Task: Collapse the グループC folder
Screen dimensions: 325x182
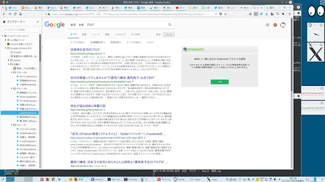Action: click(12, 125)
